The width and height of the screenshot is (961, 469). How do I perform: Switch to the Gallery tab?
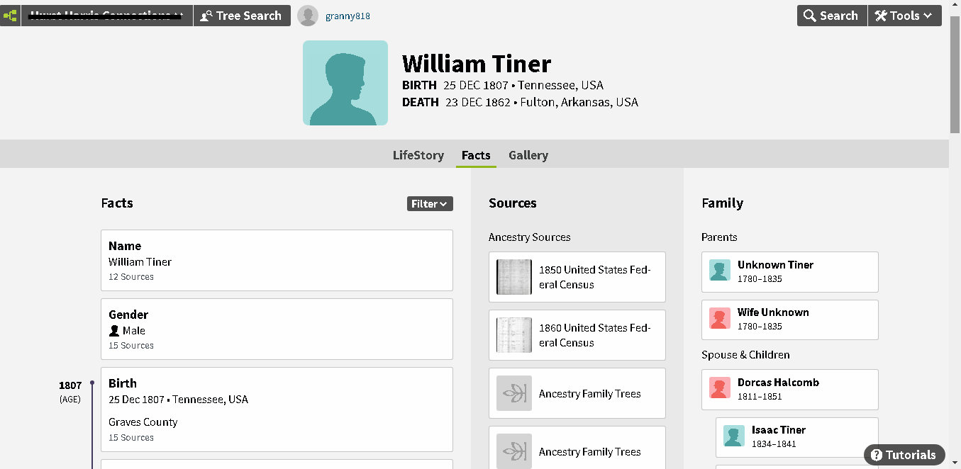pos(528,155)
